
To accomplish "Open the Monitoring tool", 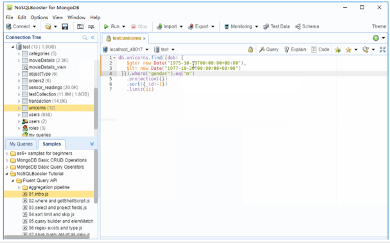I will tap(238, 26).
